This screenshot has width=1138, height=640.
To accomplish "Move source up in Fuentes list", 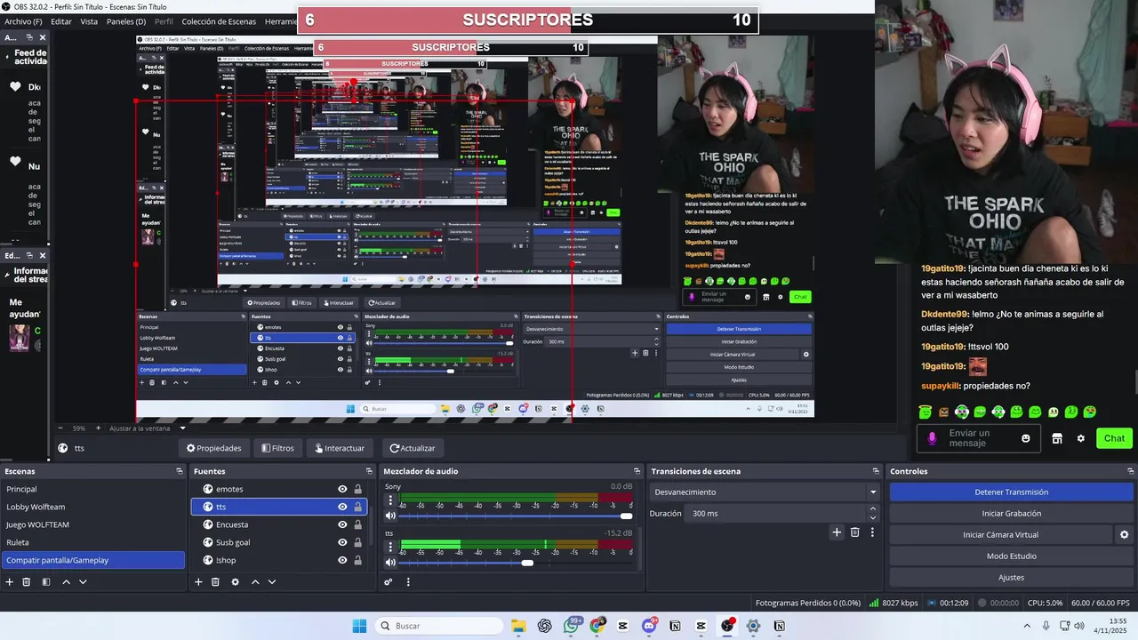I will 255,582.
